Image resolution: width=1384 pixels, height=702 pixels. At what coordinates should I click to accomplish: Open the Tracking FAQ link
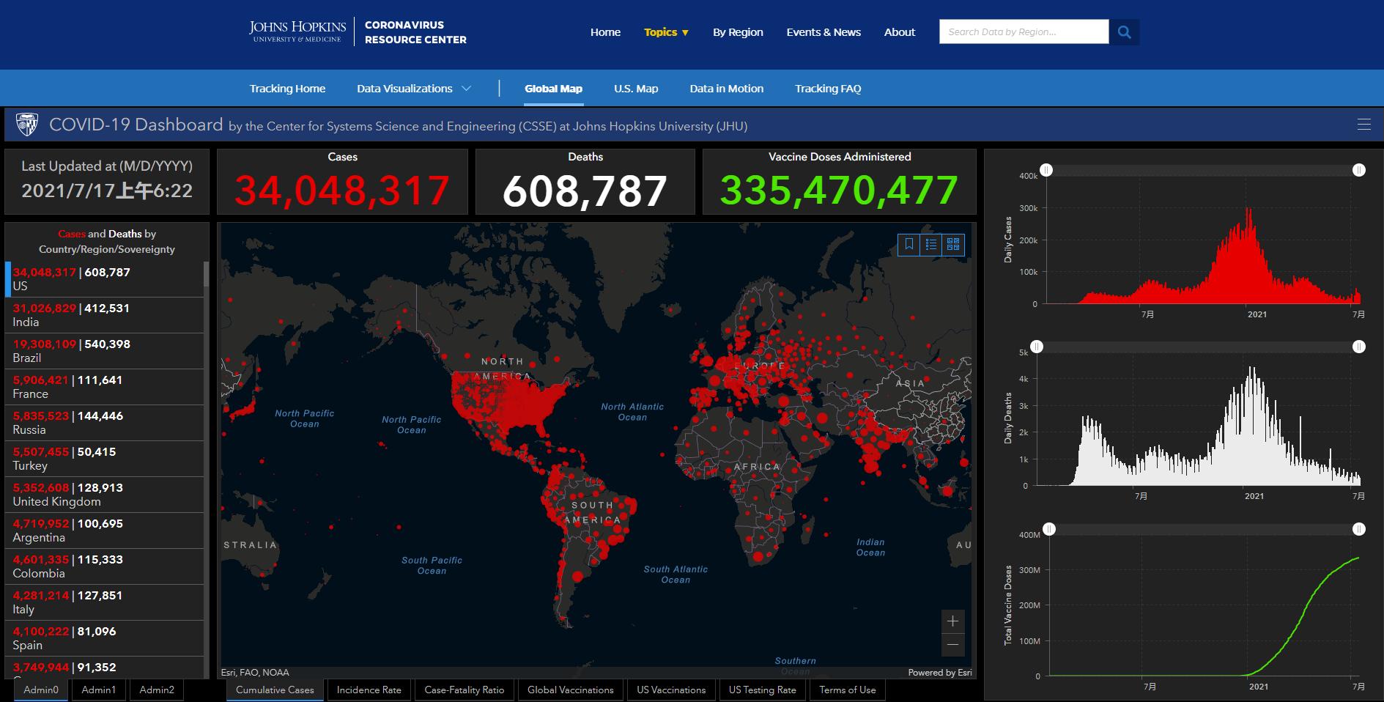(828, 89)
